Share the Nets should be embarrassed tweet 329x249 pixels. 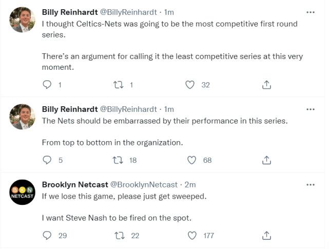(267, 160)
